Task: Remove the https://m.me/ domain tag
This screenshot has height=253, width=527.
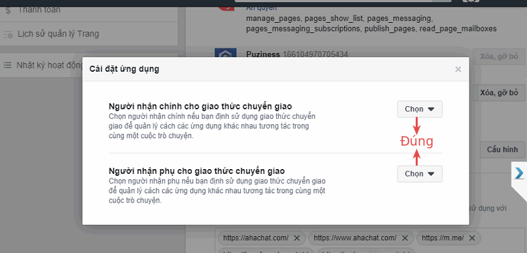Action: (472, 238)
